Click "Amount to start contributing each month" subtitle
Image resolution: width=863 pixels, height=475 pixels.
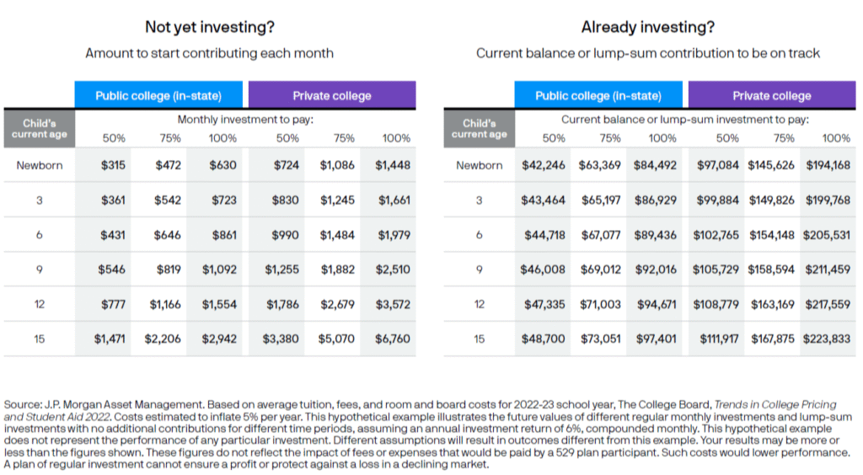[x=209, y=53]
